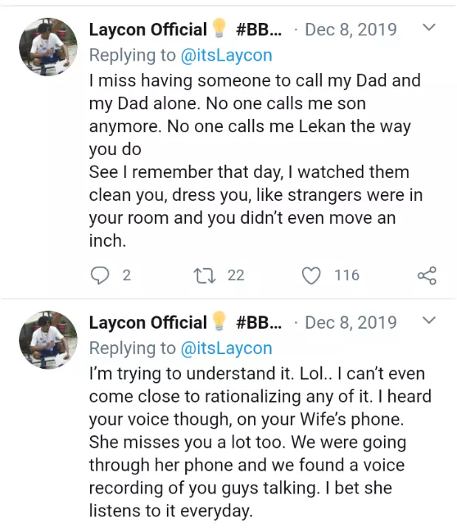Like the first tweet with heart icon
457x532 pixels.
pos(312,276)
